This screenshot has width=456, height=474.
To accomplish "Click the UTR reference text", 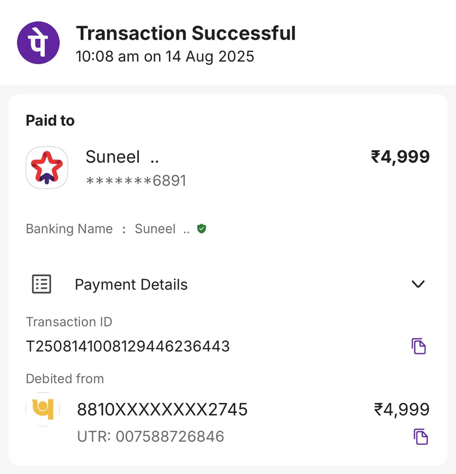I will click(151, 437).
